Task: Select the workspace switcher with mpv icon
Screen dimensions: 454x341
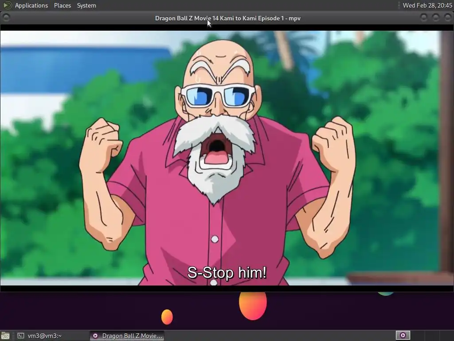Action: (x=403, y=336)
